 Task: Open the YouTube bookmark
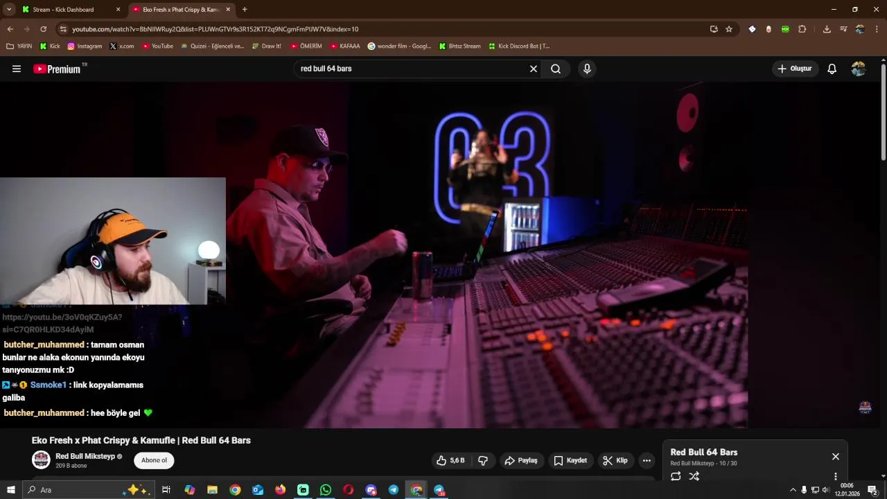click(x=157, y=46)
